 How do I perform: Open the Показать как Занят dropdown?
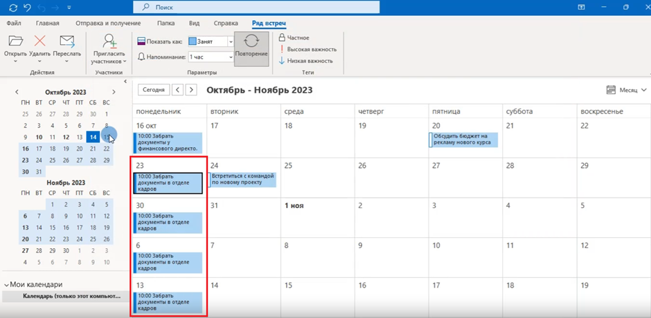pyautogui.click(x=231, y=41)
